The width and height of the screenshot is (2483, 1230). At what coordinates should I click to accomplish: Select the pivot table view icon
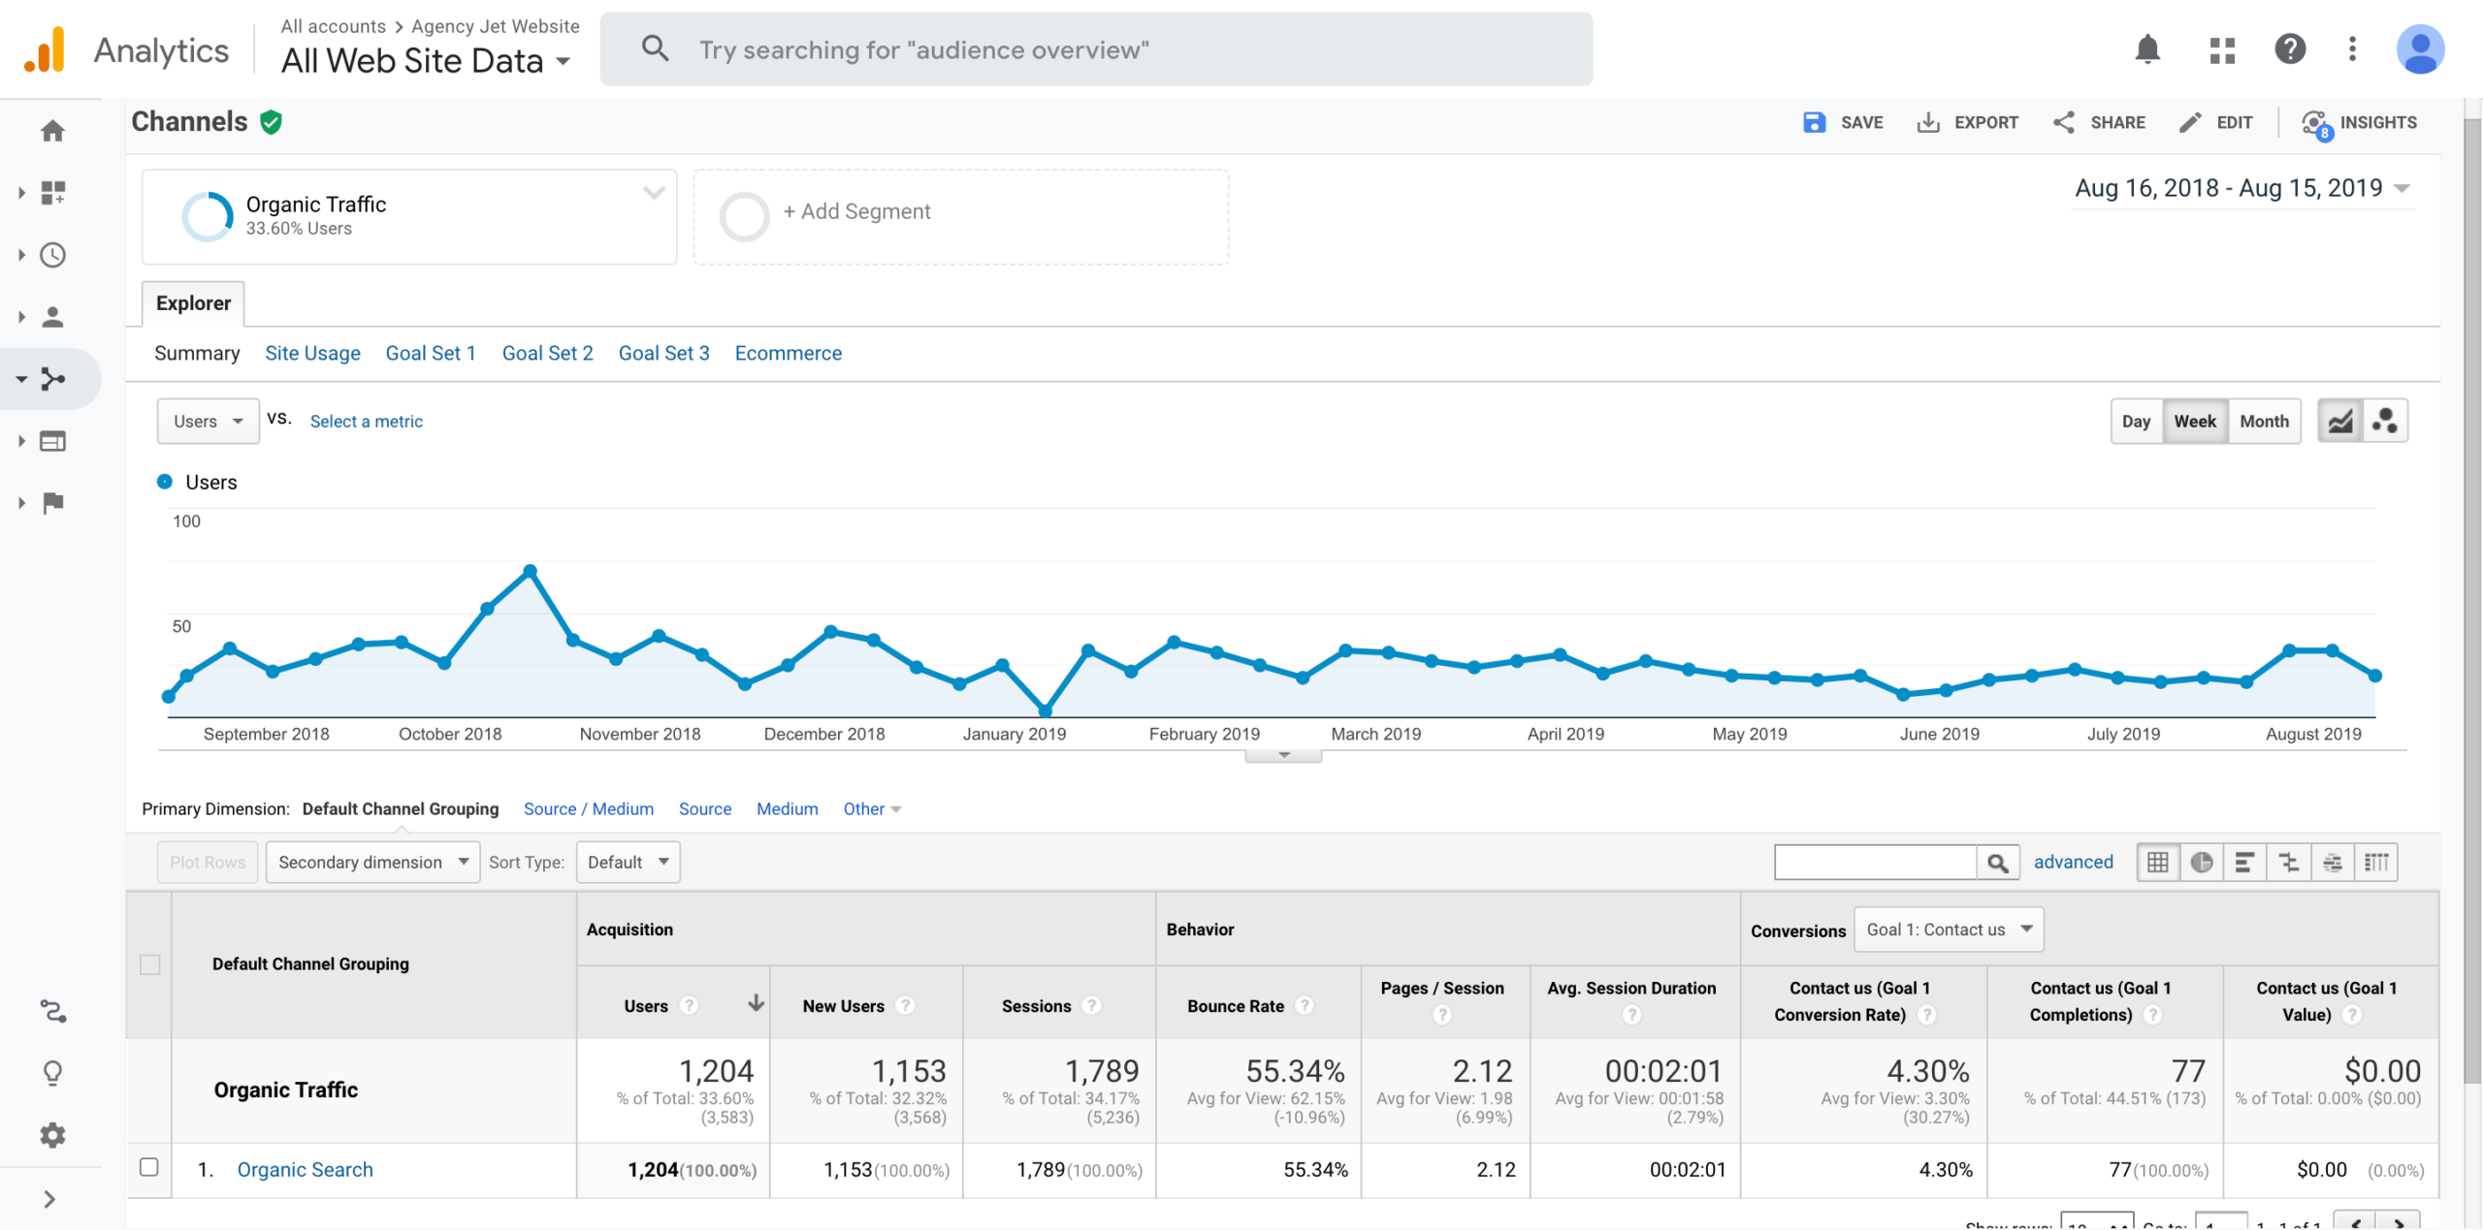click(2376, 862)
